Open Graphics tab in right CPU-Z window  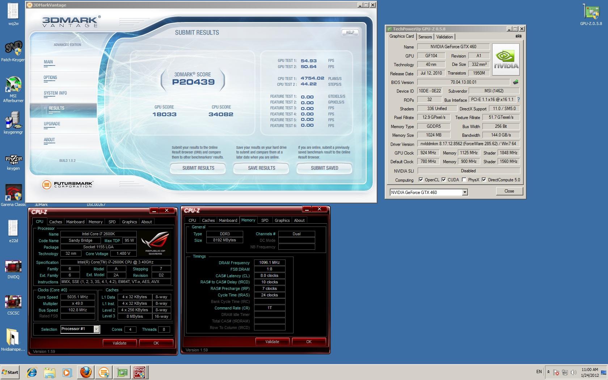pos(282,220)
